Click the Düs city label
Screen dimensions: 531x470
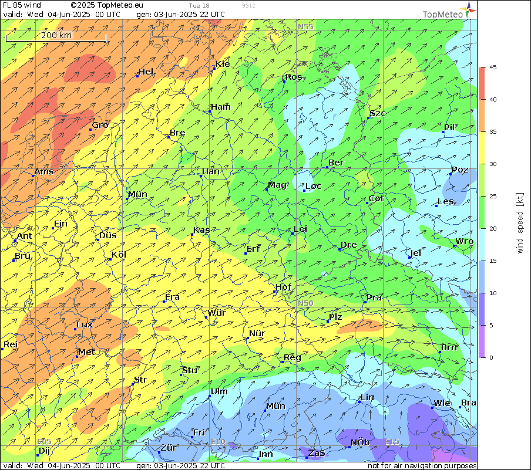pos(108,235)
